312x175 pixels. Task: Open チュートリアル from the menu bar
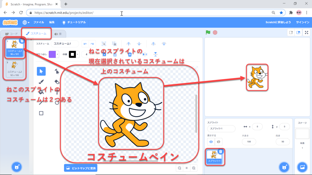click(x=74, y=22)
